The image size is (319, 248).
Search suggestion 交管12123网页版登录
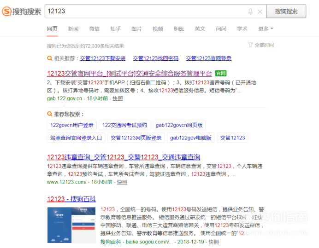tap(136, 138)
